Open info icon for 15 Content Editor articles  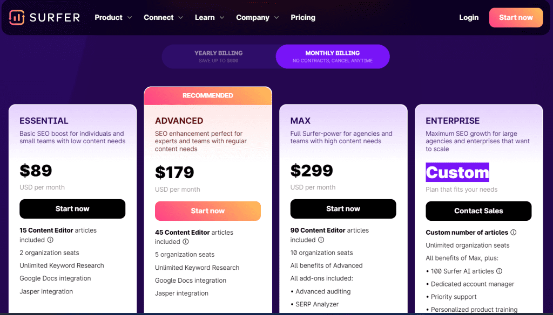point(50,240)
